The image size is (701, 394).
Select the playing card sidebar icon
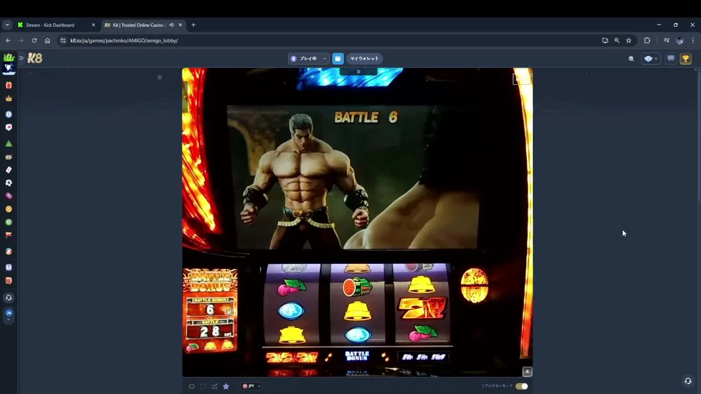coord(8,170)
